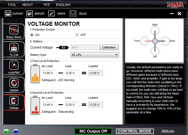188x135 pixels.
Task: Turn Protection Switch OFF
Action: click(77, 35)
